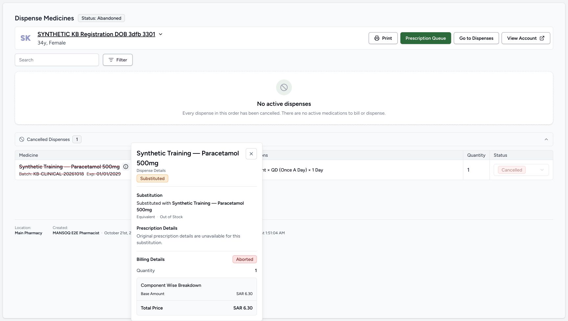Expand patient name dropdown chevron
Image resolution: width=568 pixels, height=321 pixels.
160,34
